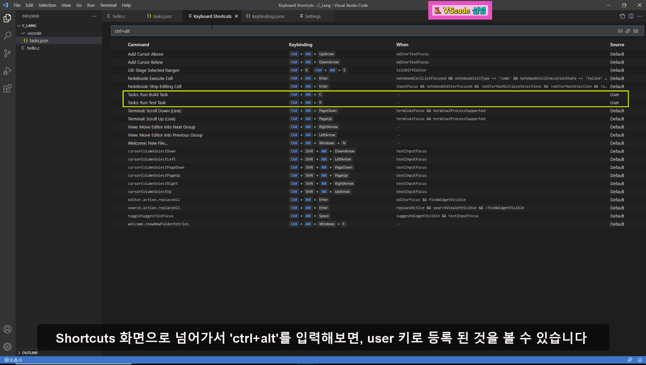Click the Keybinding column header

(300, 45)
